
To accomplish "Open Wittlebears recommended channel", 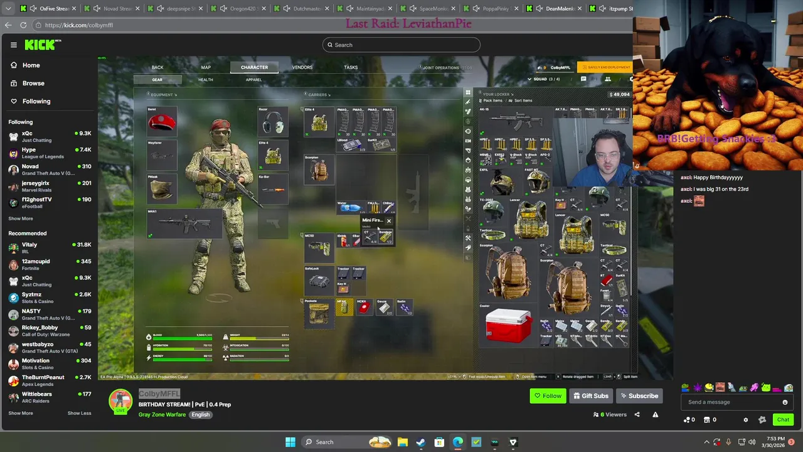I will [50, 397].
